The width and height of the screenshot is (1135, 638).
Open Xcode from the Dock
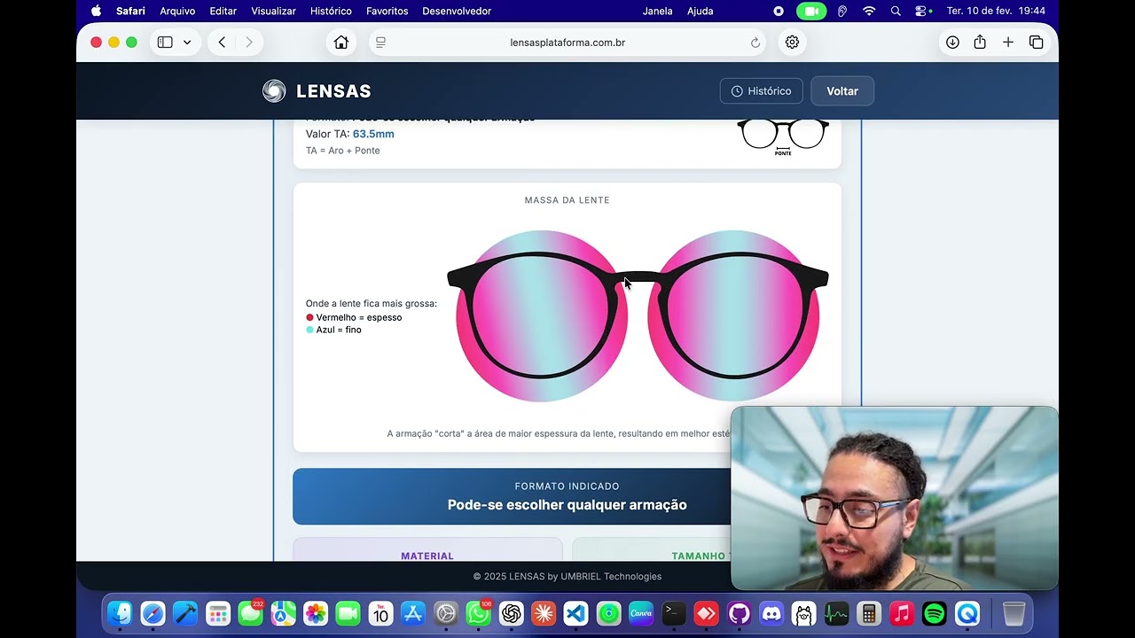coord(185,613)
